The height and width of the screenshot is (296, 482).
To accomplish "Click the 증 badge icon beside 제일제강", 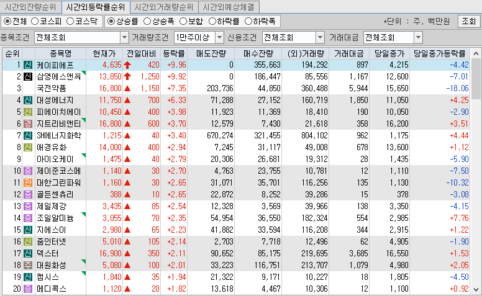I will tap(28, 207).
